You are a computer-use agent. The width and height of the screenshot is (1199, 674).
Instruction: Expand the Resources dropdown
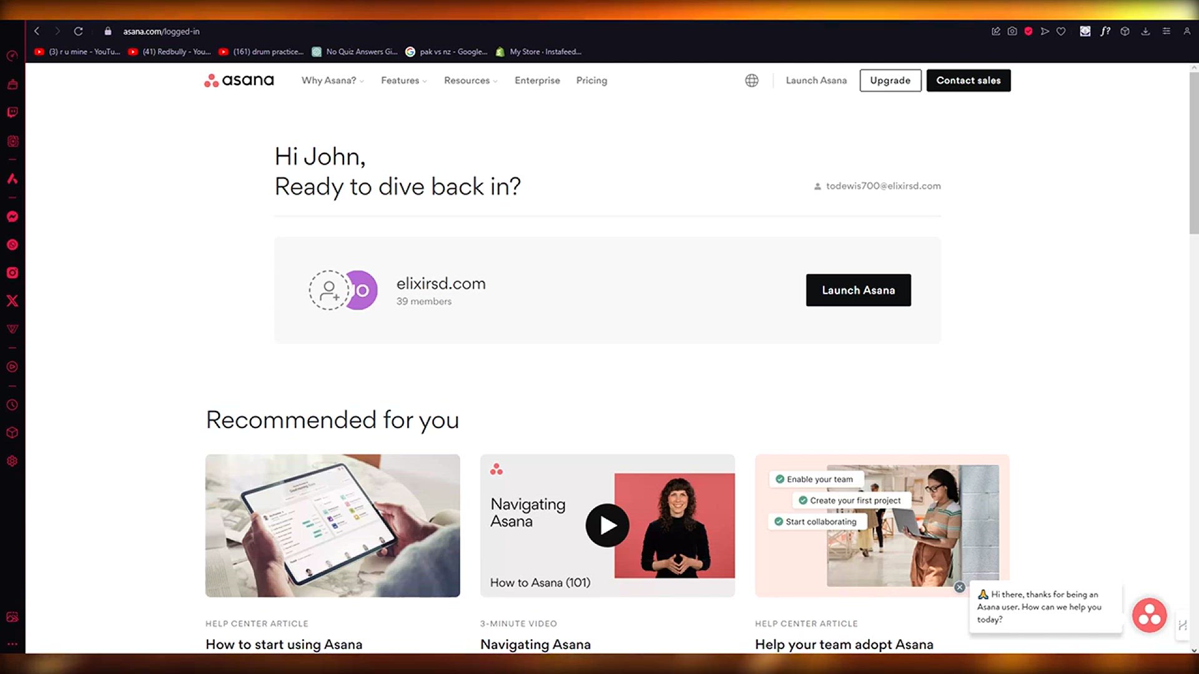pyautogui.click(x=471, y=81)
